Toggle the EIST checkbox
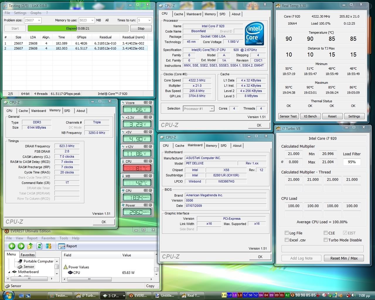 tap(345, 233)
